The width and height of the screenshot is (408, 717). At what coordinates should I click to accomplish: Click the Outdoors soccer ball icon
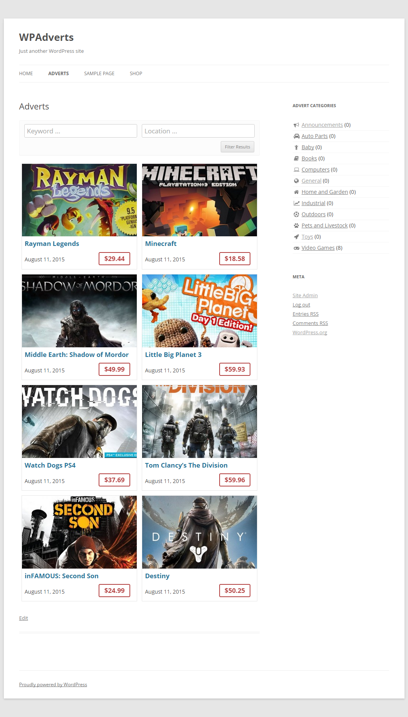pyautogui.click(x=296, y=214)
